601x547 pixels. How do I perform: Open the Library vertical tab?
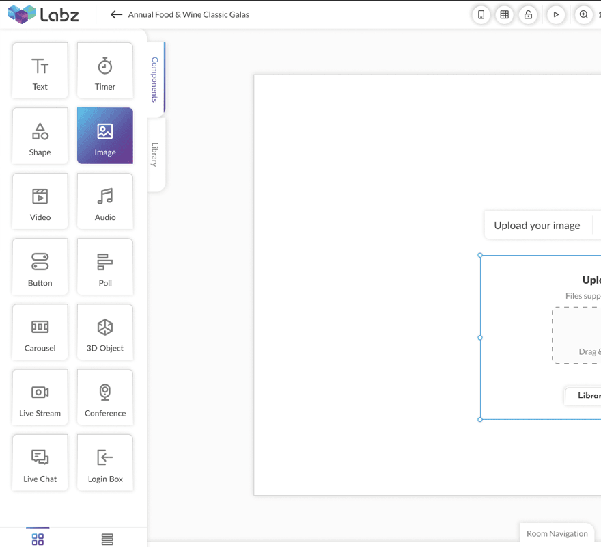coord(155,155)
